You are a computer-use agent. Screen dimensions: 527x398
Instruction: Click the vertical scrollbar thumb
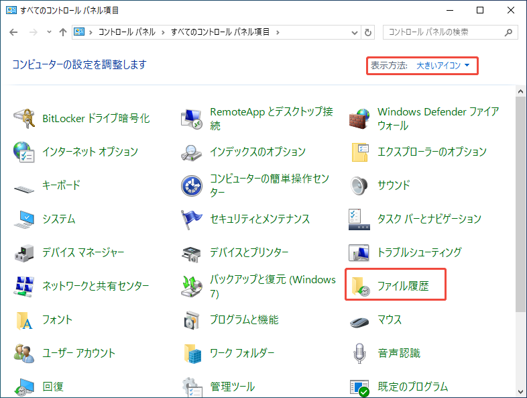pyautogui.click(x=520, y=204)
